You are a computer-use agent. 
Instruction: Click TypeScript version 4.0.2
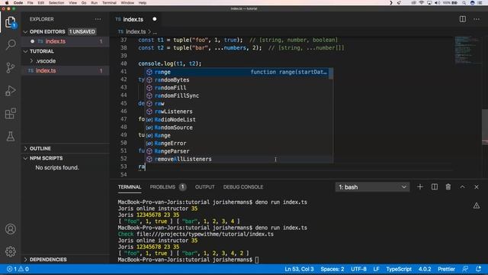[425, 269]
